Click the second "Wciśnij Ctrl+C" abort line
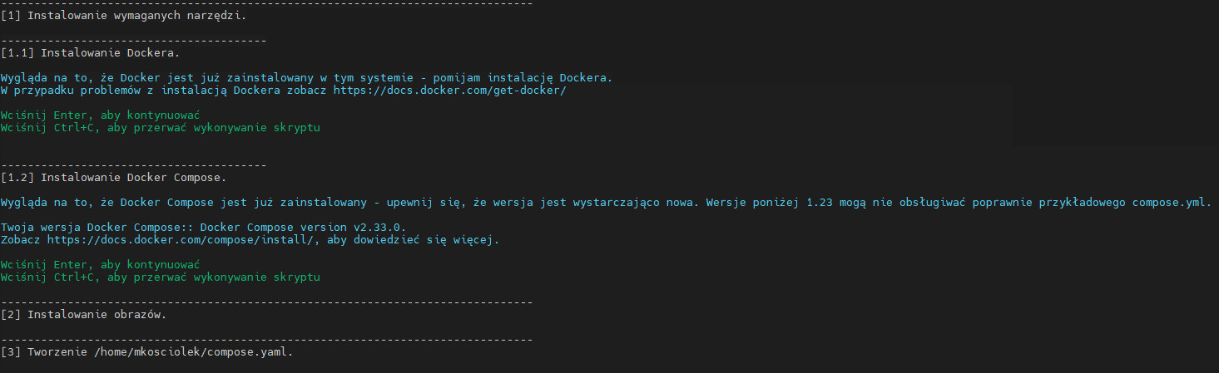The width and height of the screenshot is (1219, 373). click(x=160, y=277)
